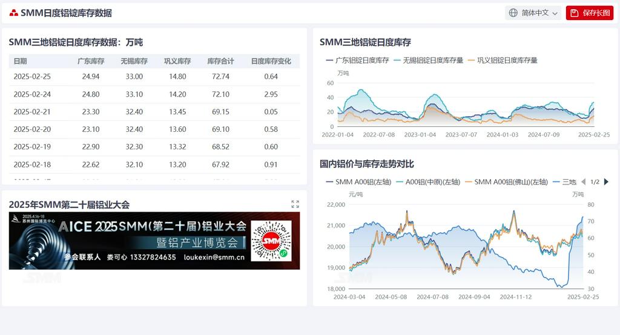Screen dimensions: 620x335
Task: Click the SMM red logo icon
Action: (x=14, y=13)
